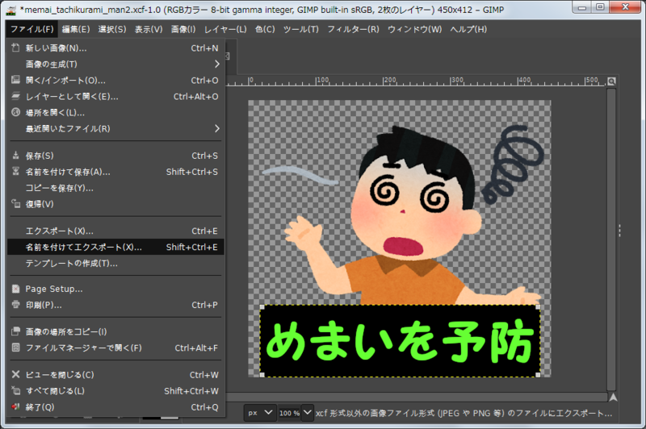Click the Open/Import folder icon

pyautogui.click(x=15, y=80)
